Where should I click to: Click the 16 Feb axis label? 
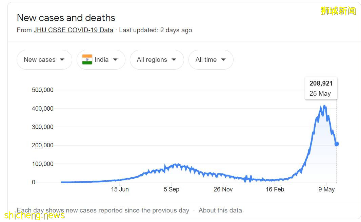[275, 189]
